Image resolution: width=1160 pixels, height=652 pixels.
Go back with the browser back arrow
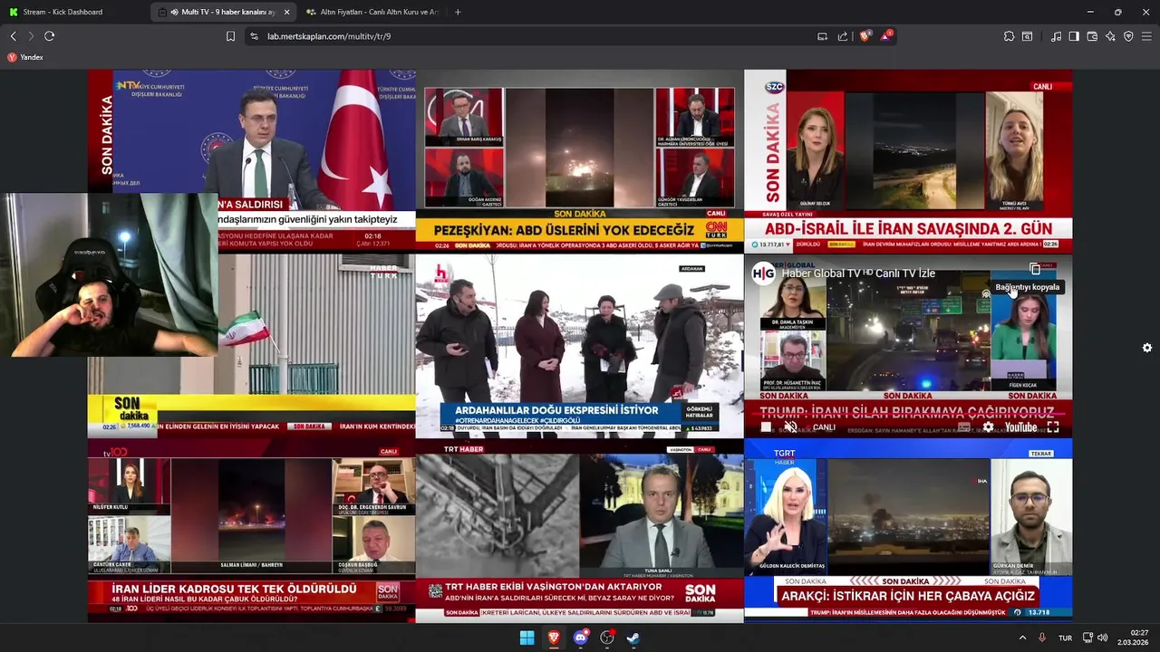click(x=13, y=36)
